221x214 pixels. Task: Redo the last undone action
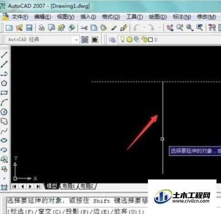(x=151, y=28)
